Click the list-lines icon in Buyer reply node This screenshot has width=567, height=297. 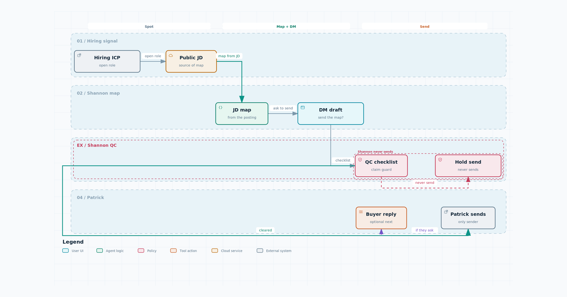click(361, 212)
